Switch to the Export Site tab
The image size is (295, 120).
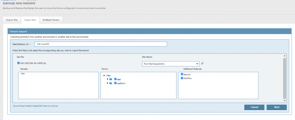click(12, 20)
